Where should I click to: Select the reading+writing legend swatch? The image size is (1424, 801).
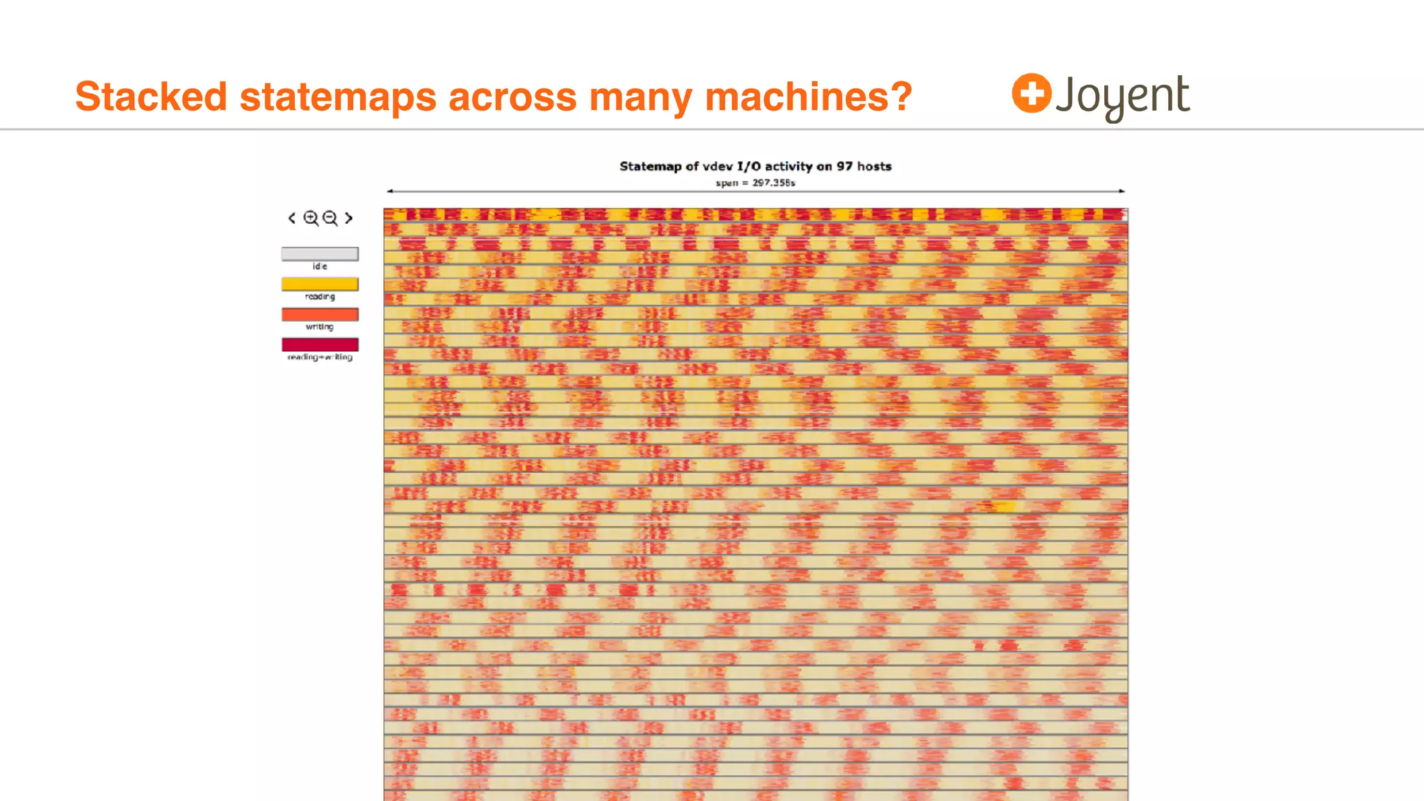pyautogui.click(x=320, y=344)
